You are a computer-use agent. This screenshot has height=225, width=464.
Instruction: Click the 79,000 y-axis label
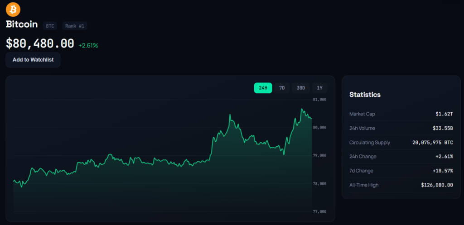319,156
